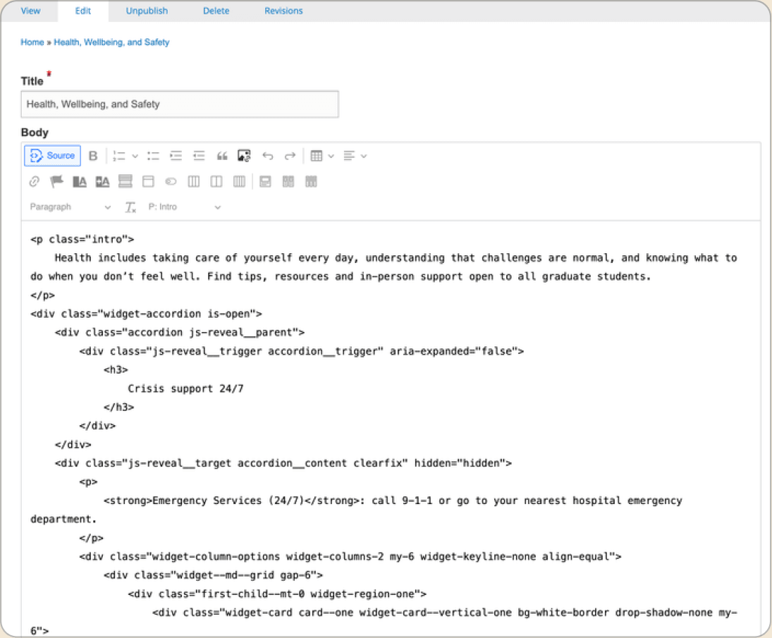Insert a numbered list

[118, 156]
